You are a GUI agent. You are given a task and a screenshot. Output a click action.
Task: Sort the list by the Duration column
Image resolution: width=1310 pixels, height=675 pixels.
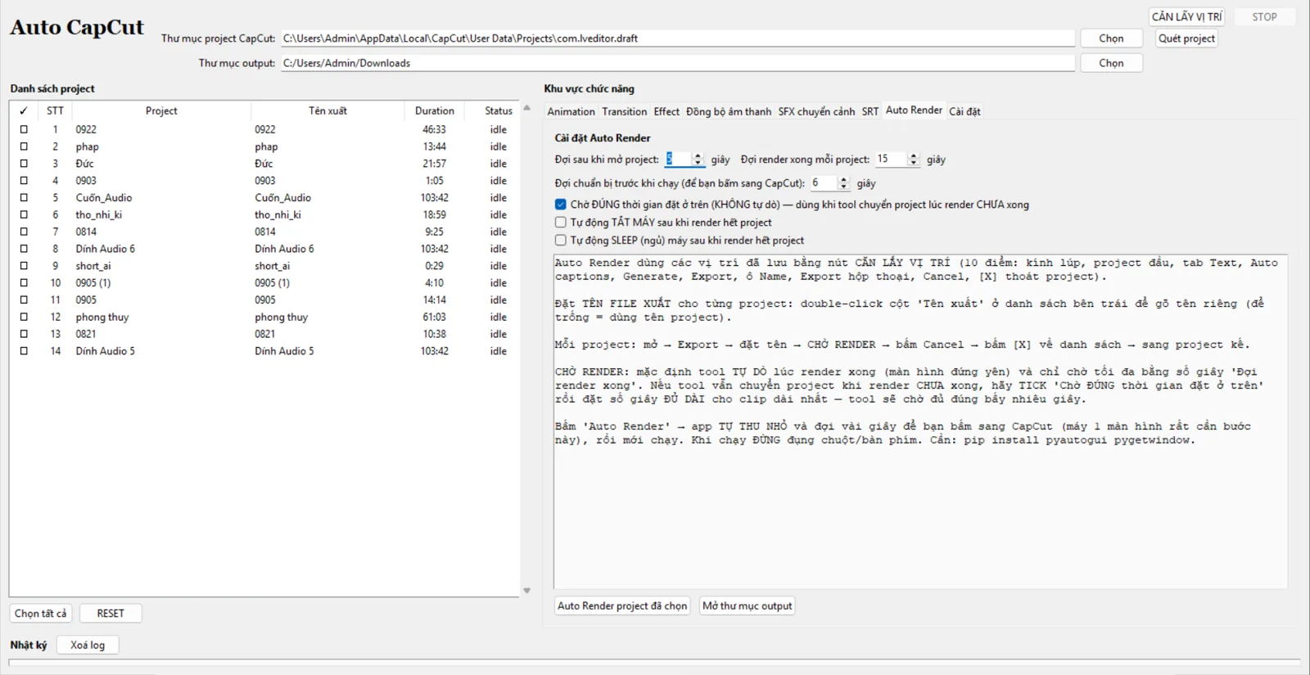coord(434,110)
